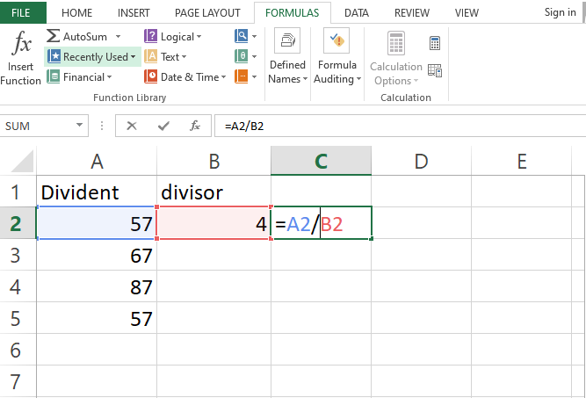
Task: Open Date & Time functions menu
Action: point(185,77)
